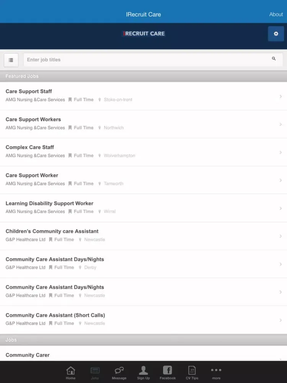Open Children's Community care Assistant chevron

tap(280, 236)
